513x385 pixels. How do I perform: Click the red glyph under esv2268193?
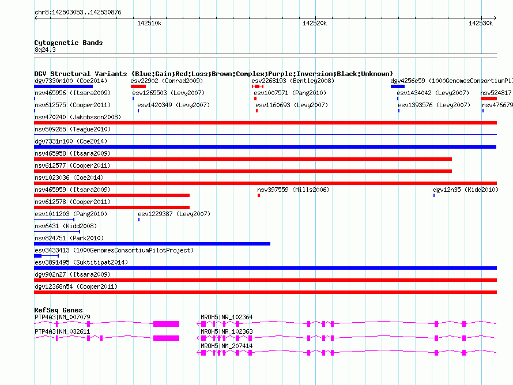pyautogui.click(x=258, y=86)
